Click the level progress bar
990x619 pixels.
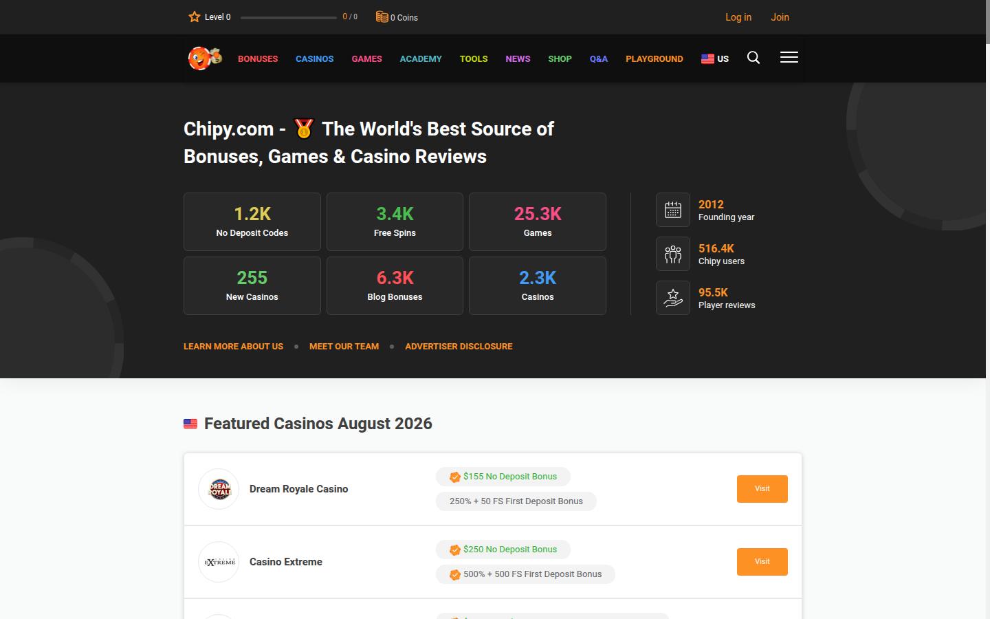289,17
